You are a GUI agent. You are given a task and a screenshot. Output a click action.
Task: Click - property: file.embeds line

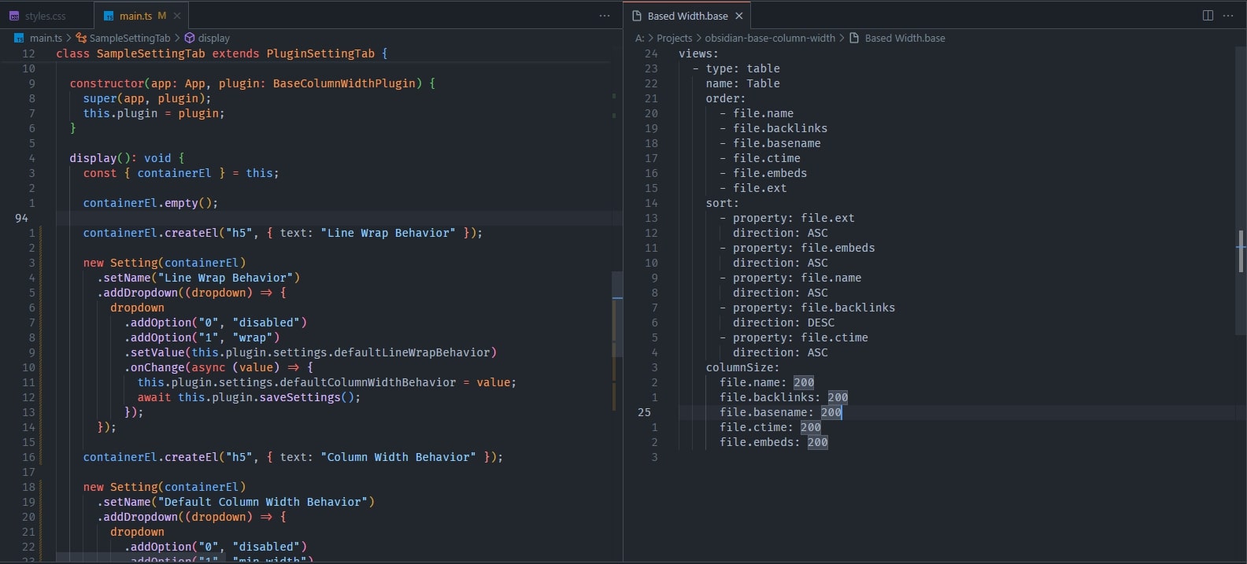click(x=797, y=248)
